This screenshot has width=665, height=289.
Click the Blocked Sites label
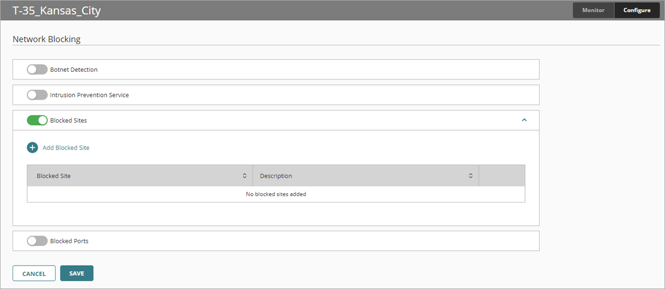(x=69, y=120)
